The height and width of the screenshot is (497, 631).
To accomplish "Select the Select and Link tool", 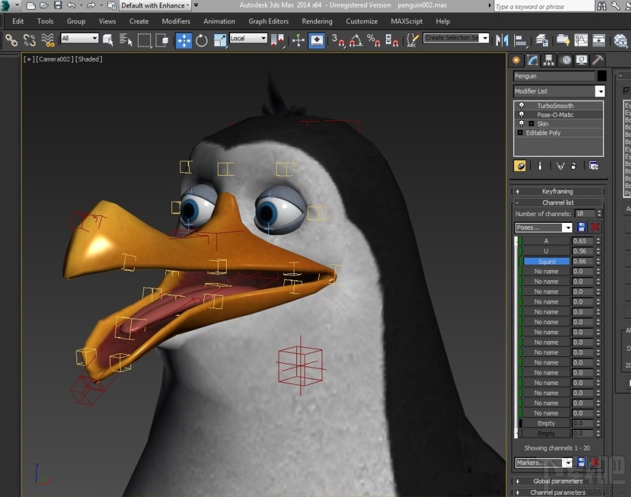I will coord(10,40).
